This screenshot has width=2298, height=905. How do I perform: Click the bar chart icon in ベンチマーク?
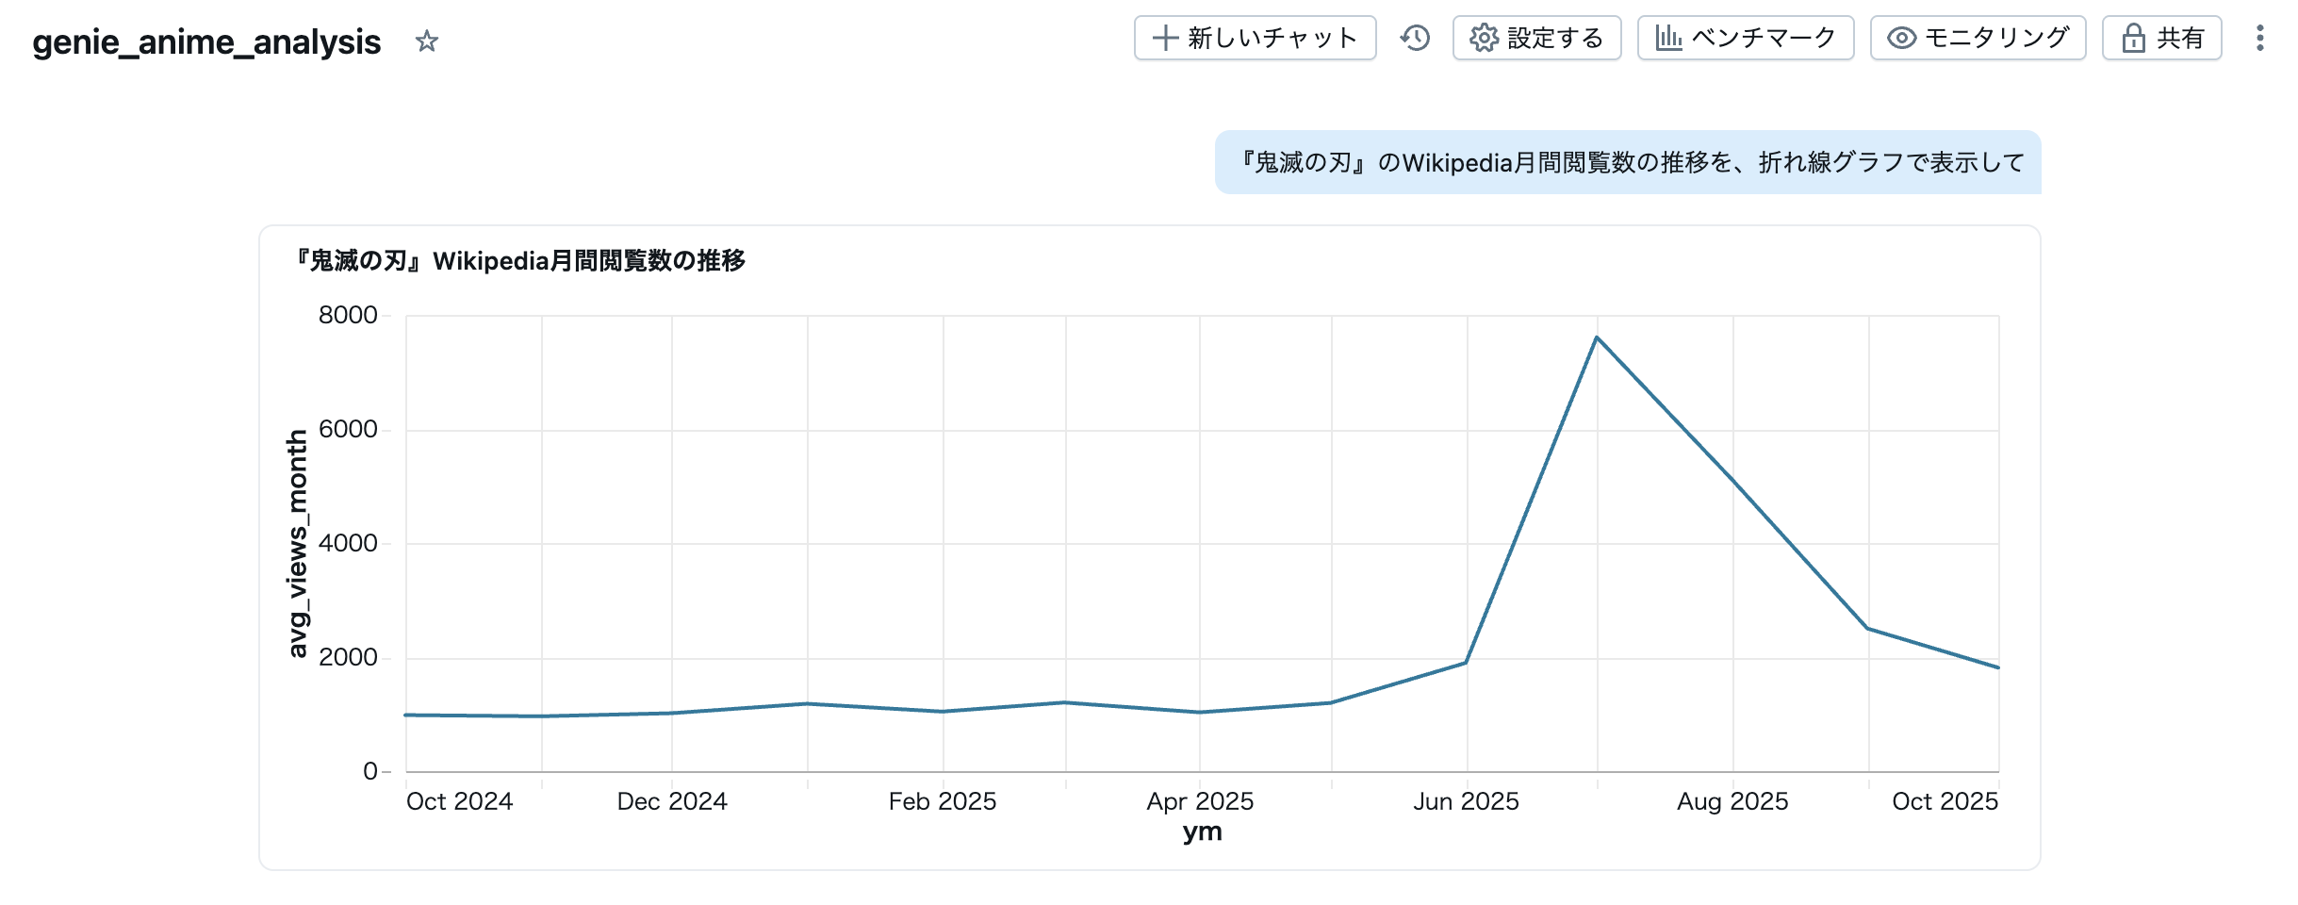click(1668, 38)
